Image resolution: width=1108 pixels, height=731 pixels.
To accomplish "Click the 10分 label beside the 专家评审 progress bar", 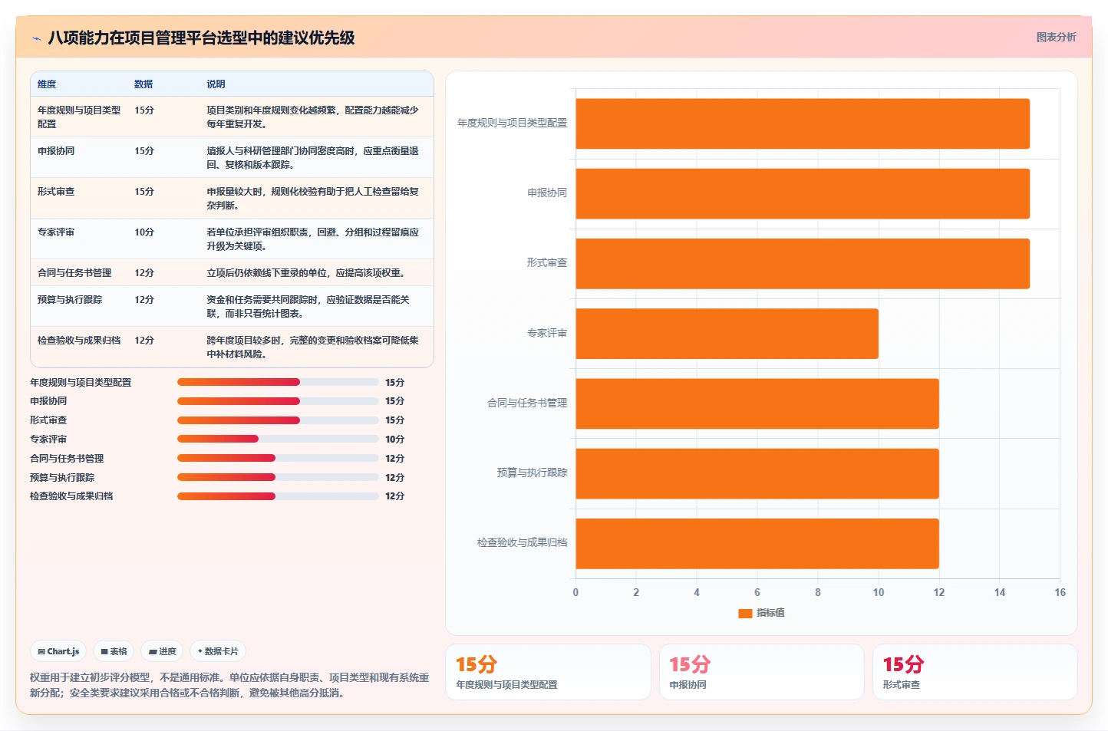I will click(x=394, y=440).
